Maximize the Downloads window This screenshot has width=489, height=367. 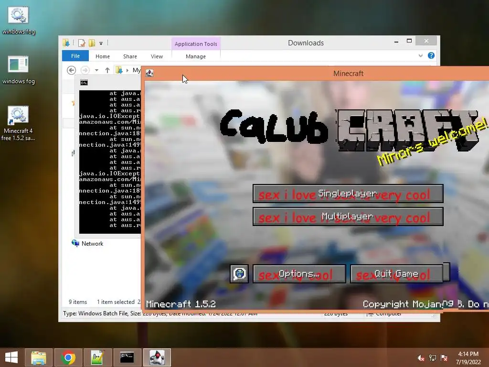click(x=409, y=41)
